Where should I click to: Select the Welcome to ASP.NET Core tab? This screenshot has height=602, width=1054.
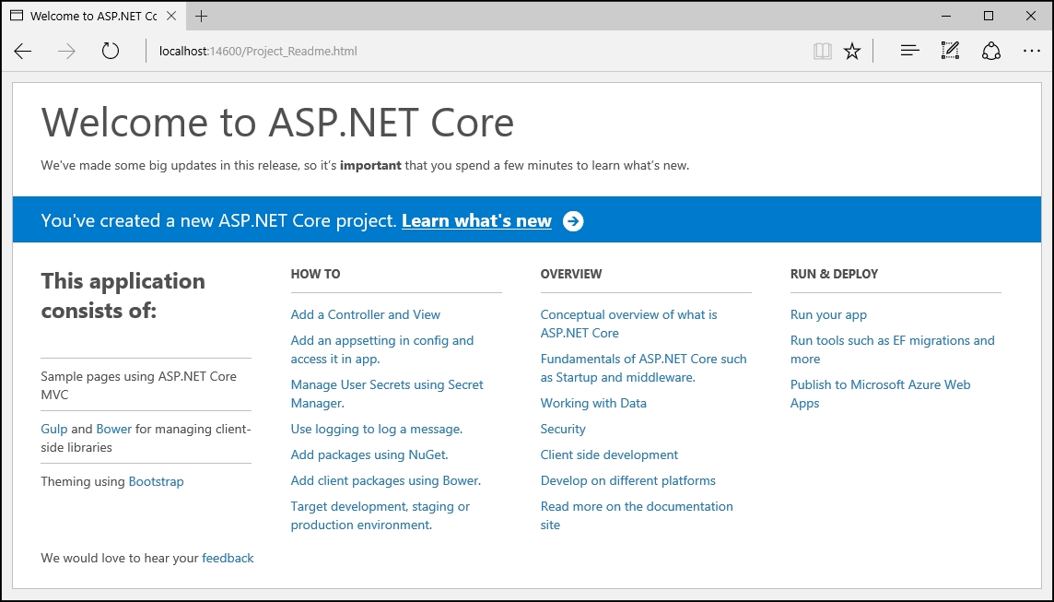click(94, 17)
